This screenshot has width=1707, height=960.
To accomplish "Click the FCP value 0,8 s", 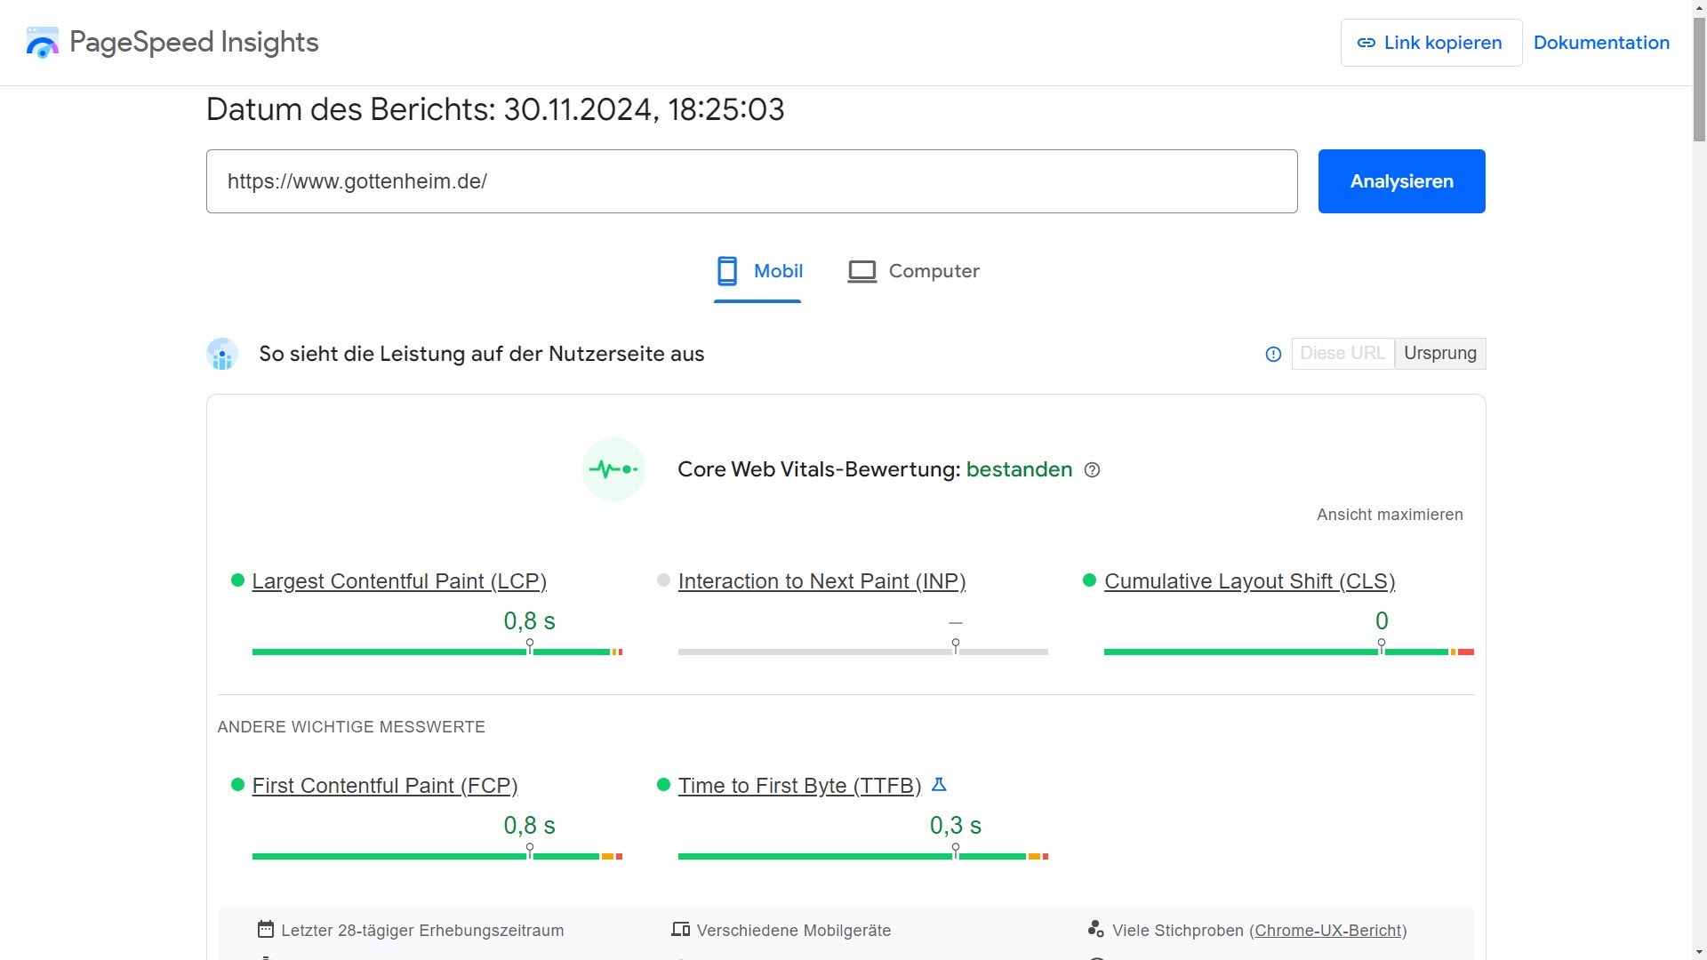I will click(529, 825).
